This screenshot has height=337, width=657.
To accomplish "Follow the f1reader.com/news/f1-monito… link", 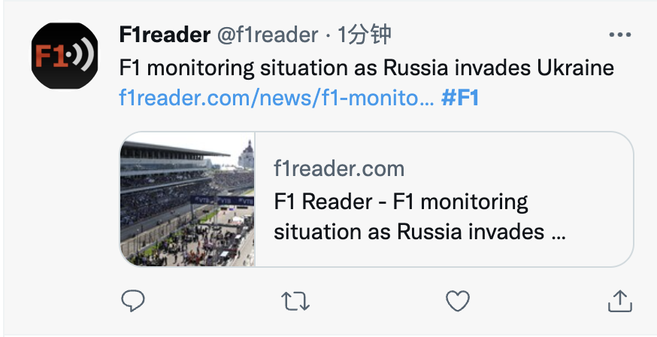I will [276, 98].
